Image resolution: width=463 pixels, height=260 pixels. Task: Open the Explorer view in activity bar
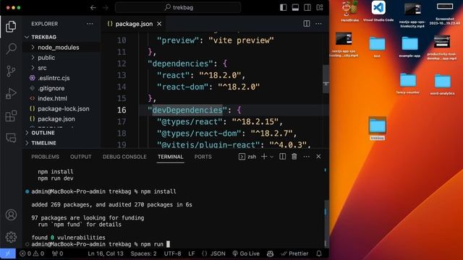click(x=11, y=27)
